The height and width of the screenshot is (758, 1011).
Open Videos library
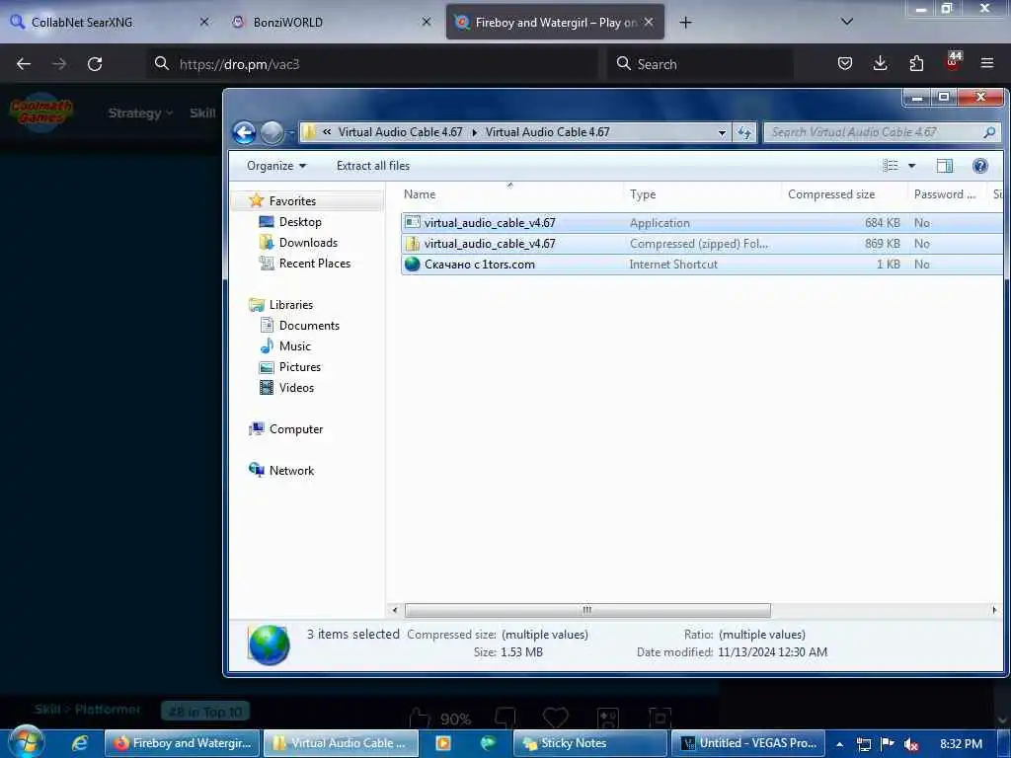click(296, 387)
